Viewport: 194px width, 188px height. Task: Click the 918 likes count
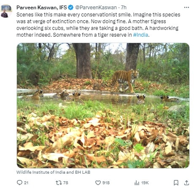click(x=106, y=183)
